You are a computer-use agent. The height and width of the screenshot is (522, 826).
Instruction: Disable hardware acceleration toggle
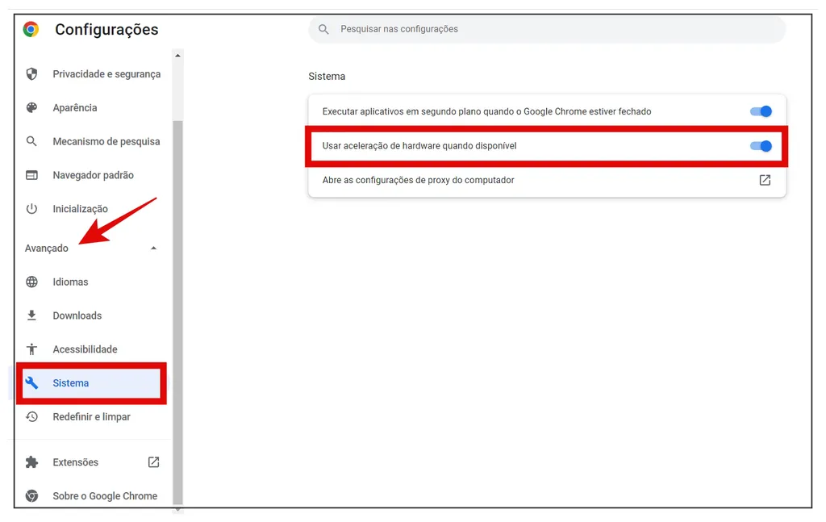click(761, 146)
